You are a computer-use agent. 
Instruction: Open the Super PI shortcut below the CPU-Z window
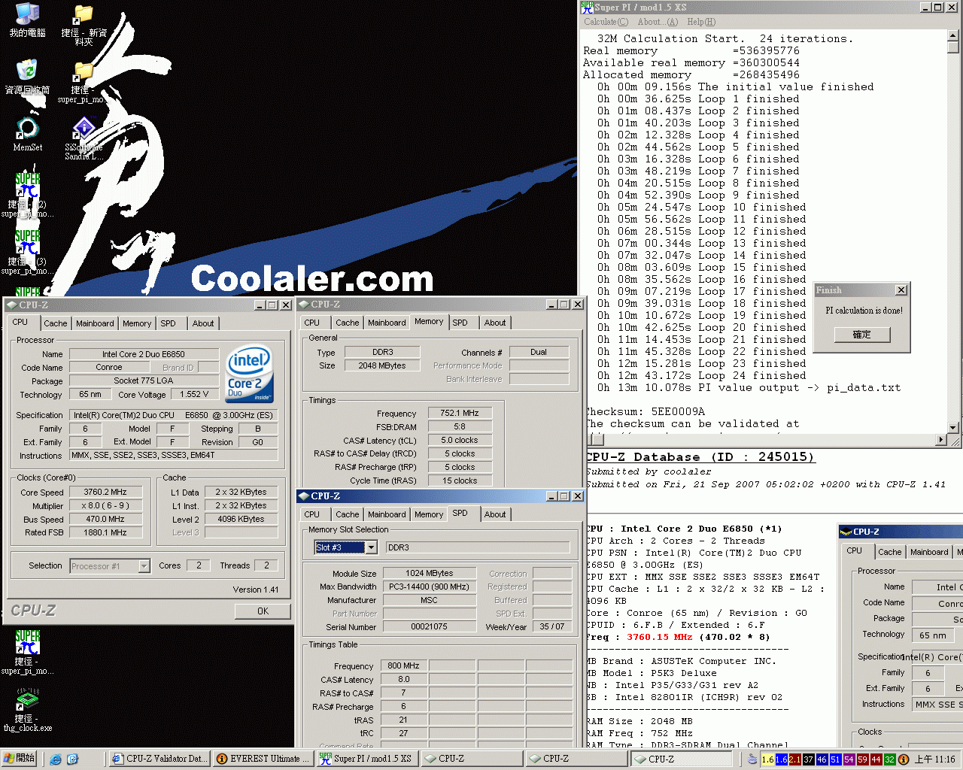[x=27, y=652]
